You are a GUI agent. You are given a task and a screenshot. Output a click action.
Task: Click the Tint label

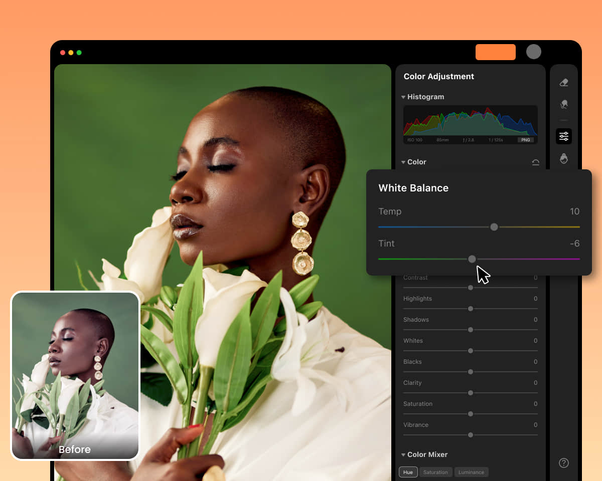[x=386, y=244]
